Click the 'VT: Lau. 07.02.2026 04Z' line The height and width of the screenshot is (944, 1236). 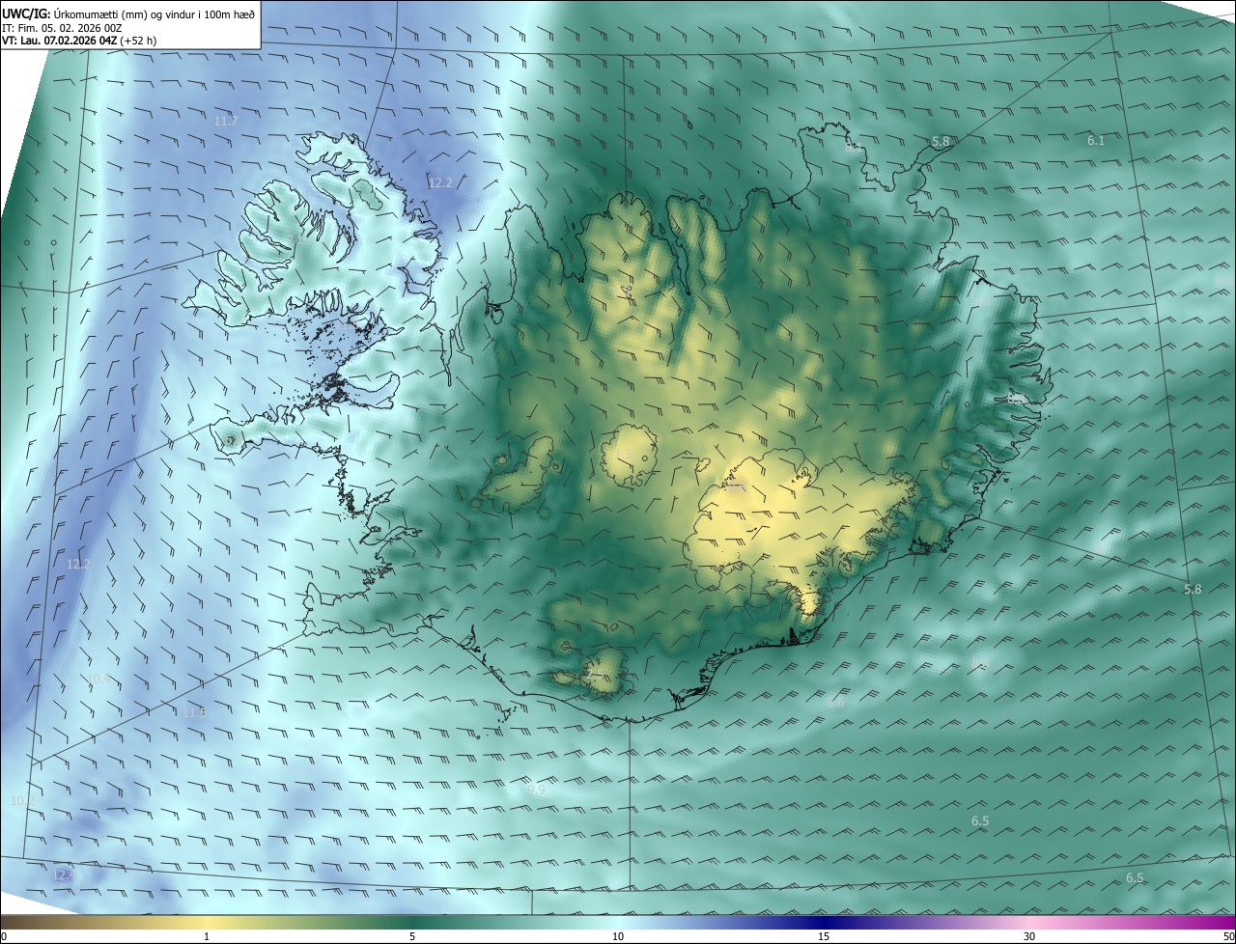click(x=60, y=41)
